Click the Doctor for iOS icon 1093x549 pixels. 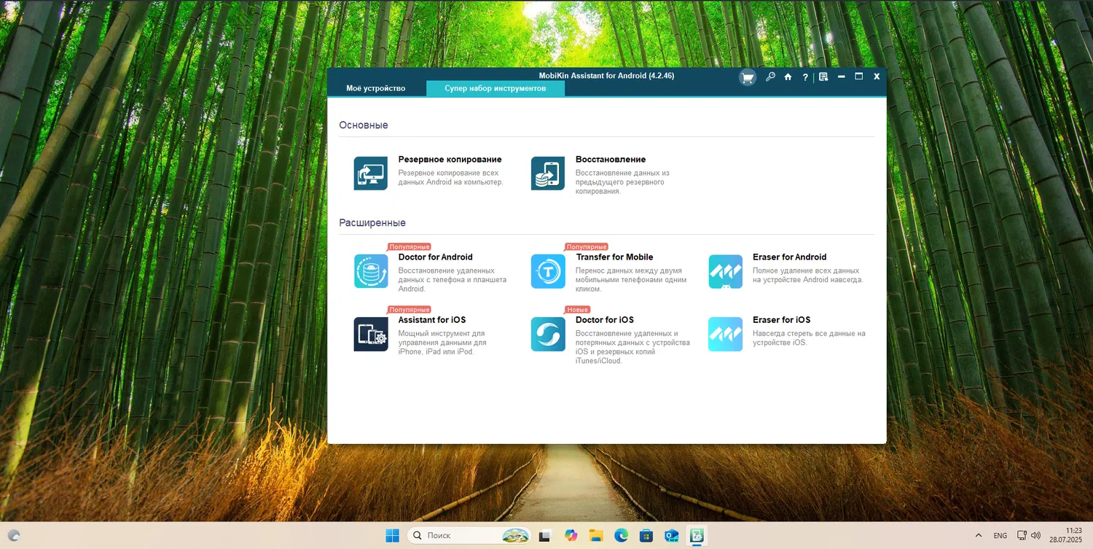[x=548, y=334]
